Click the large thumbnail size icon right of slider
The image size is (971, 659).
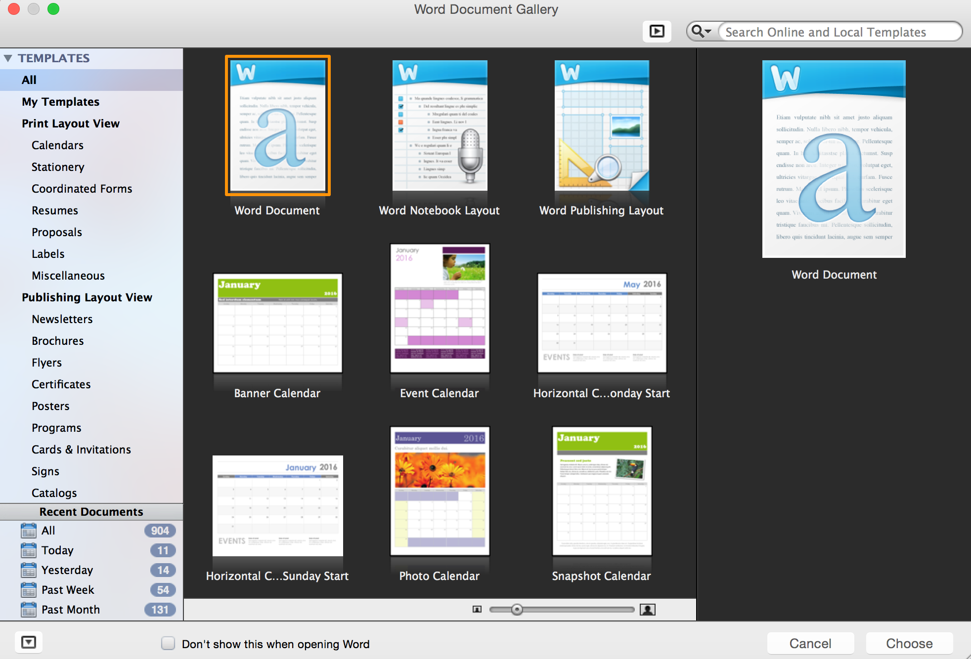point(649,610)
